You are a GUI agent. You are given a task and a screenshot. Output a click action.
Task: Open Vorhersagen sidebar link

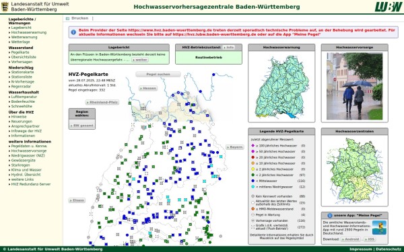tap(22, 62)
